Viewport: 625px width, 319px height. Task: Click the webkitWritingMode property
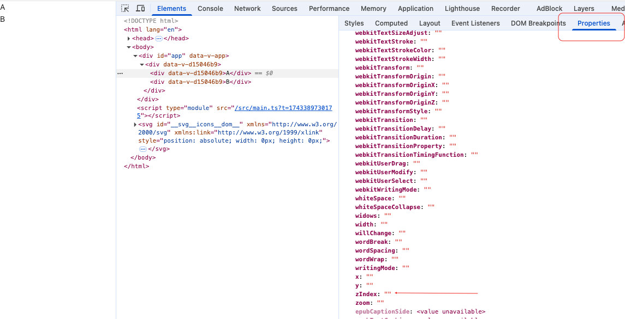pos(393,190)
